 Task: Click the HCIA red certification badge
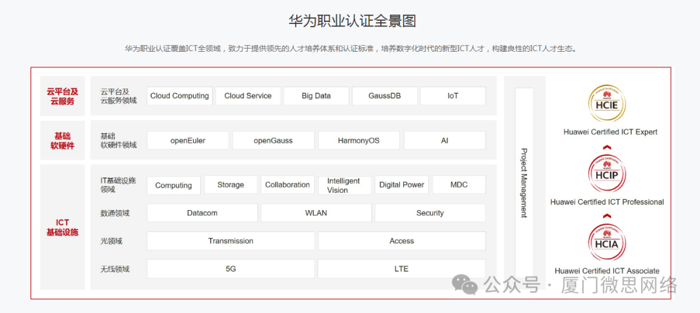(607, 243)
